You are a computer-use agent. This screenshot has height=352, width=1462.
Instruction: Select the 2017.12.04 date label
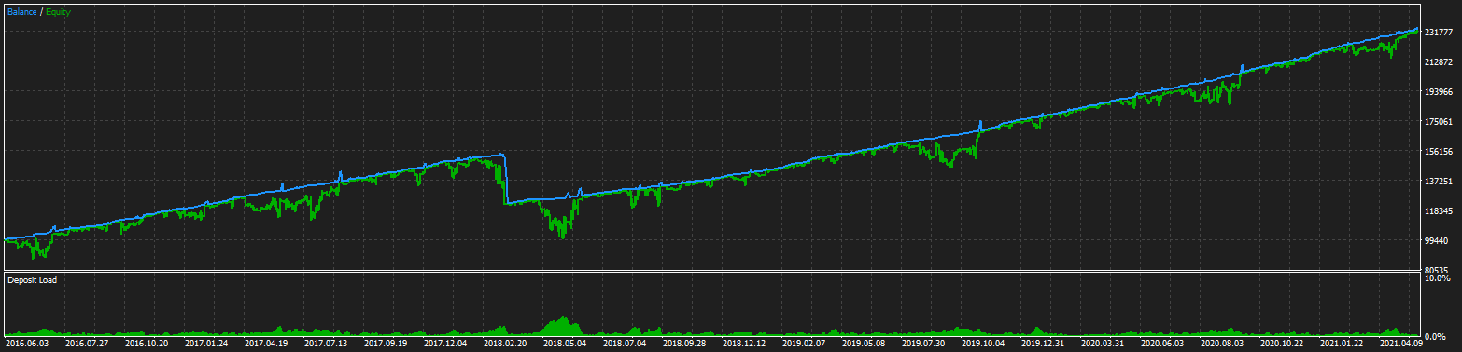pos(446,344)
